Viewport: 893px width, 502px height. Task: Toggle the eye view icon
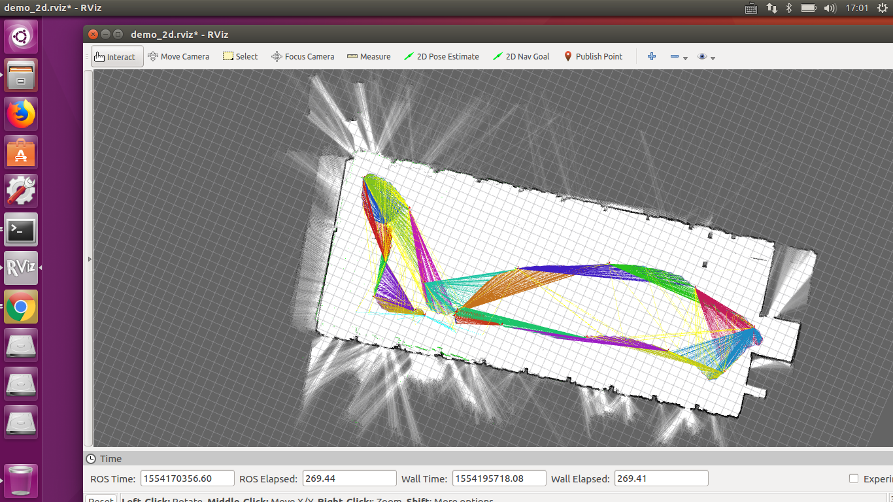(703, 57)
